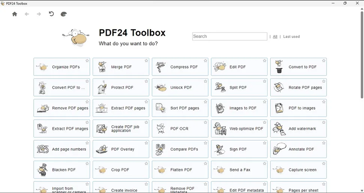Favorite the Rotate PDF pages star
The width and height of the screenshot is (364, 193).
point(324,81)
